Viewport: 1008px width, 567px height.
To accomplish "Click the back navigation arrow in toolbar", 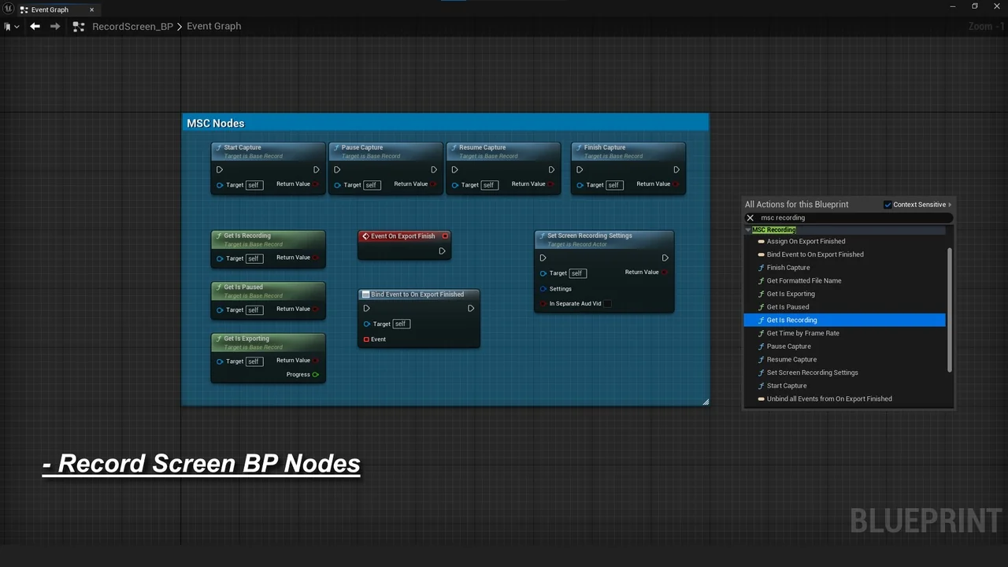I will (x=35, y=26).
